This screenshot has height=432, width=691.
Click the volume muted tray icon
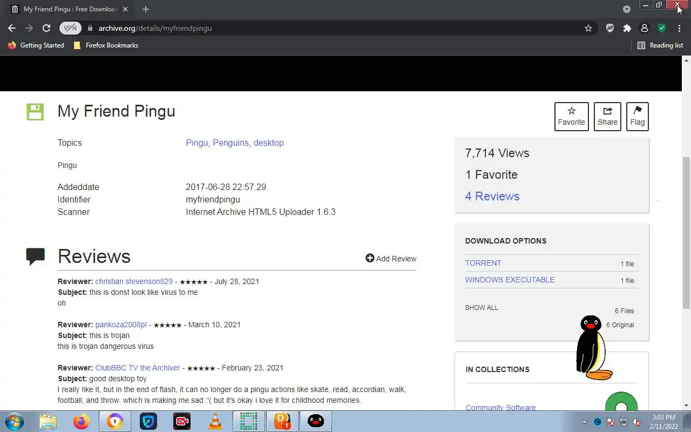pos(636,422)
